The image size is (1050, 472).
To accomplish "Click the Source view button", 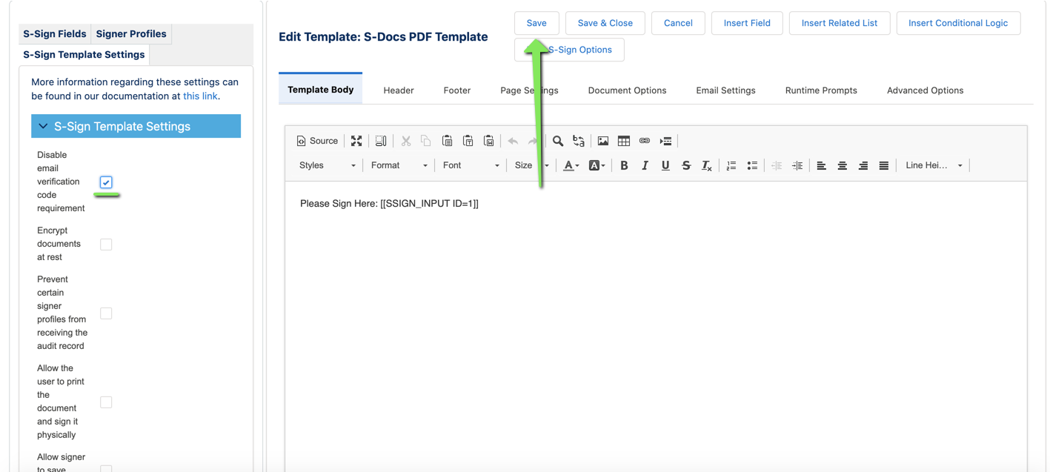I will (317, 141).
